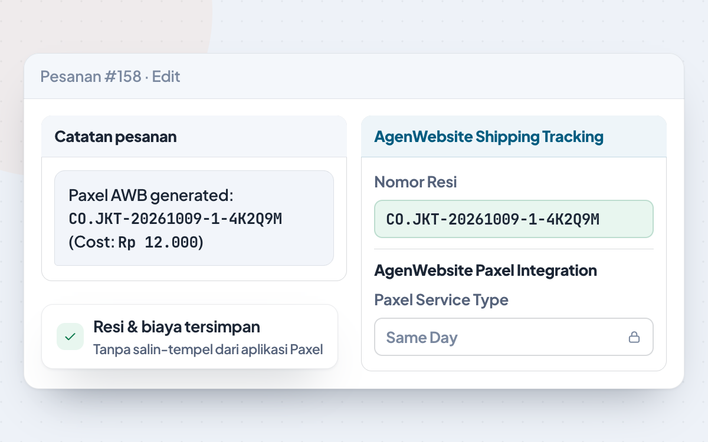
Task: Focus the Nomor Resi input field
Action: 514,219
